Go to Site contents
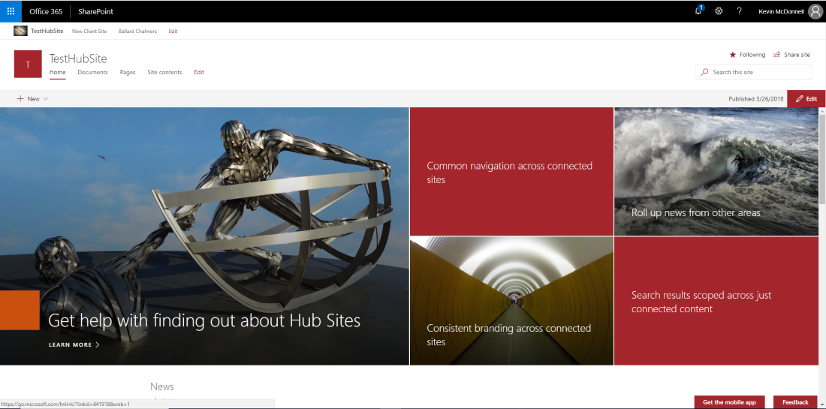The image size is (826, 409). 164,72
